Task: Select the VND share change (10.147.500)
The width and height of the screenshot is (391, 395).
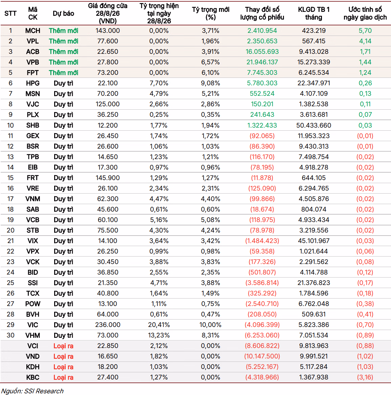Action: tap(262, 356)
